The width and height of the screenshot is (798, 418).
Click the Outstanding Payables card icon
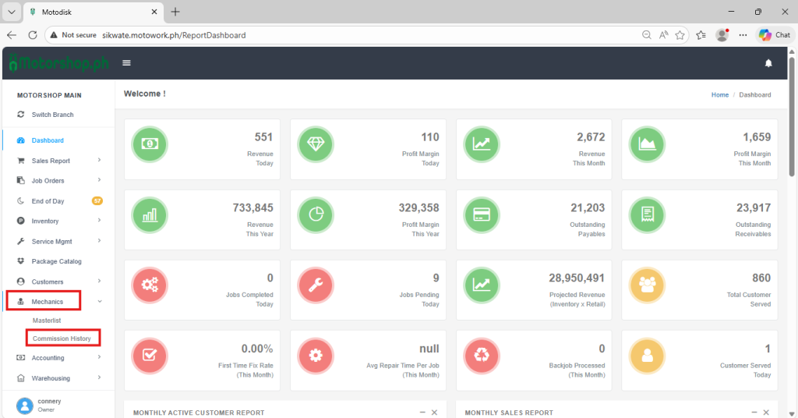click(481, 214)
